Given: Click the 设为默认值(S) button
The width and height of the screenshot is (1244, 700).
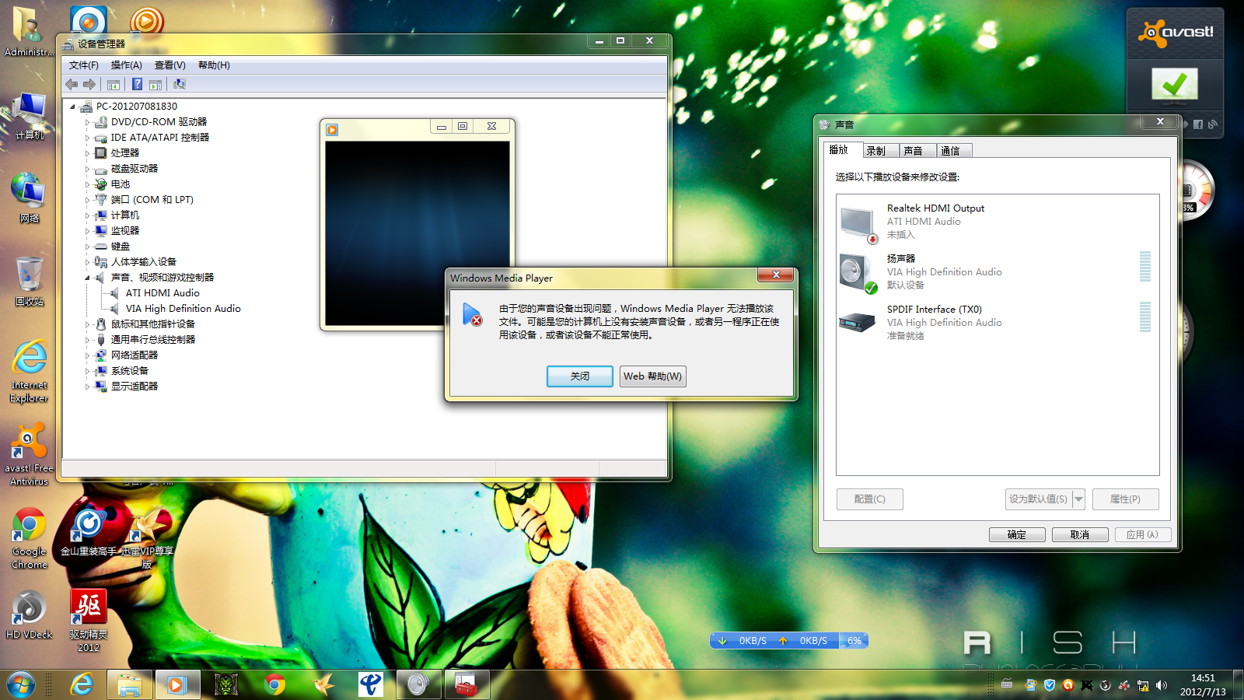Looking at the screenshot, I should pos(1039,499).
